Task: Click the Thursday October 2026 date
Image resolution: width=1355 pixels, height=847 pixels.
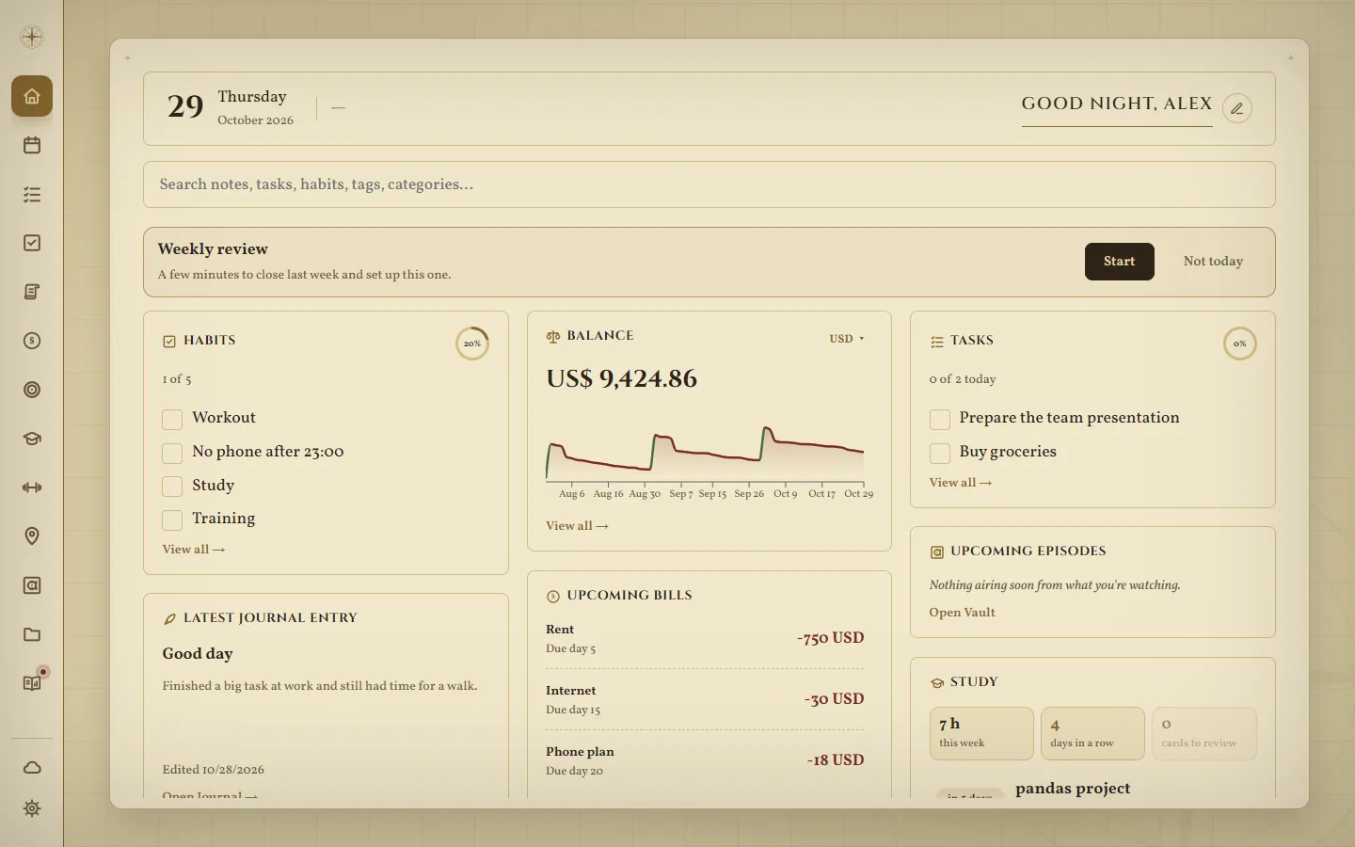Action: (x=255, y=107)
